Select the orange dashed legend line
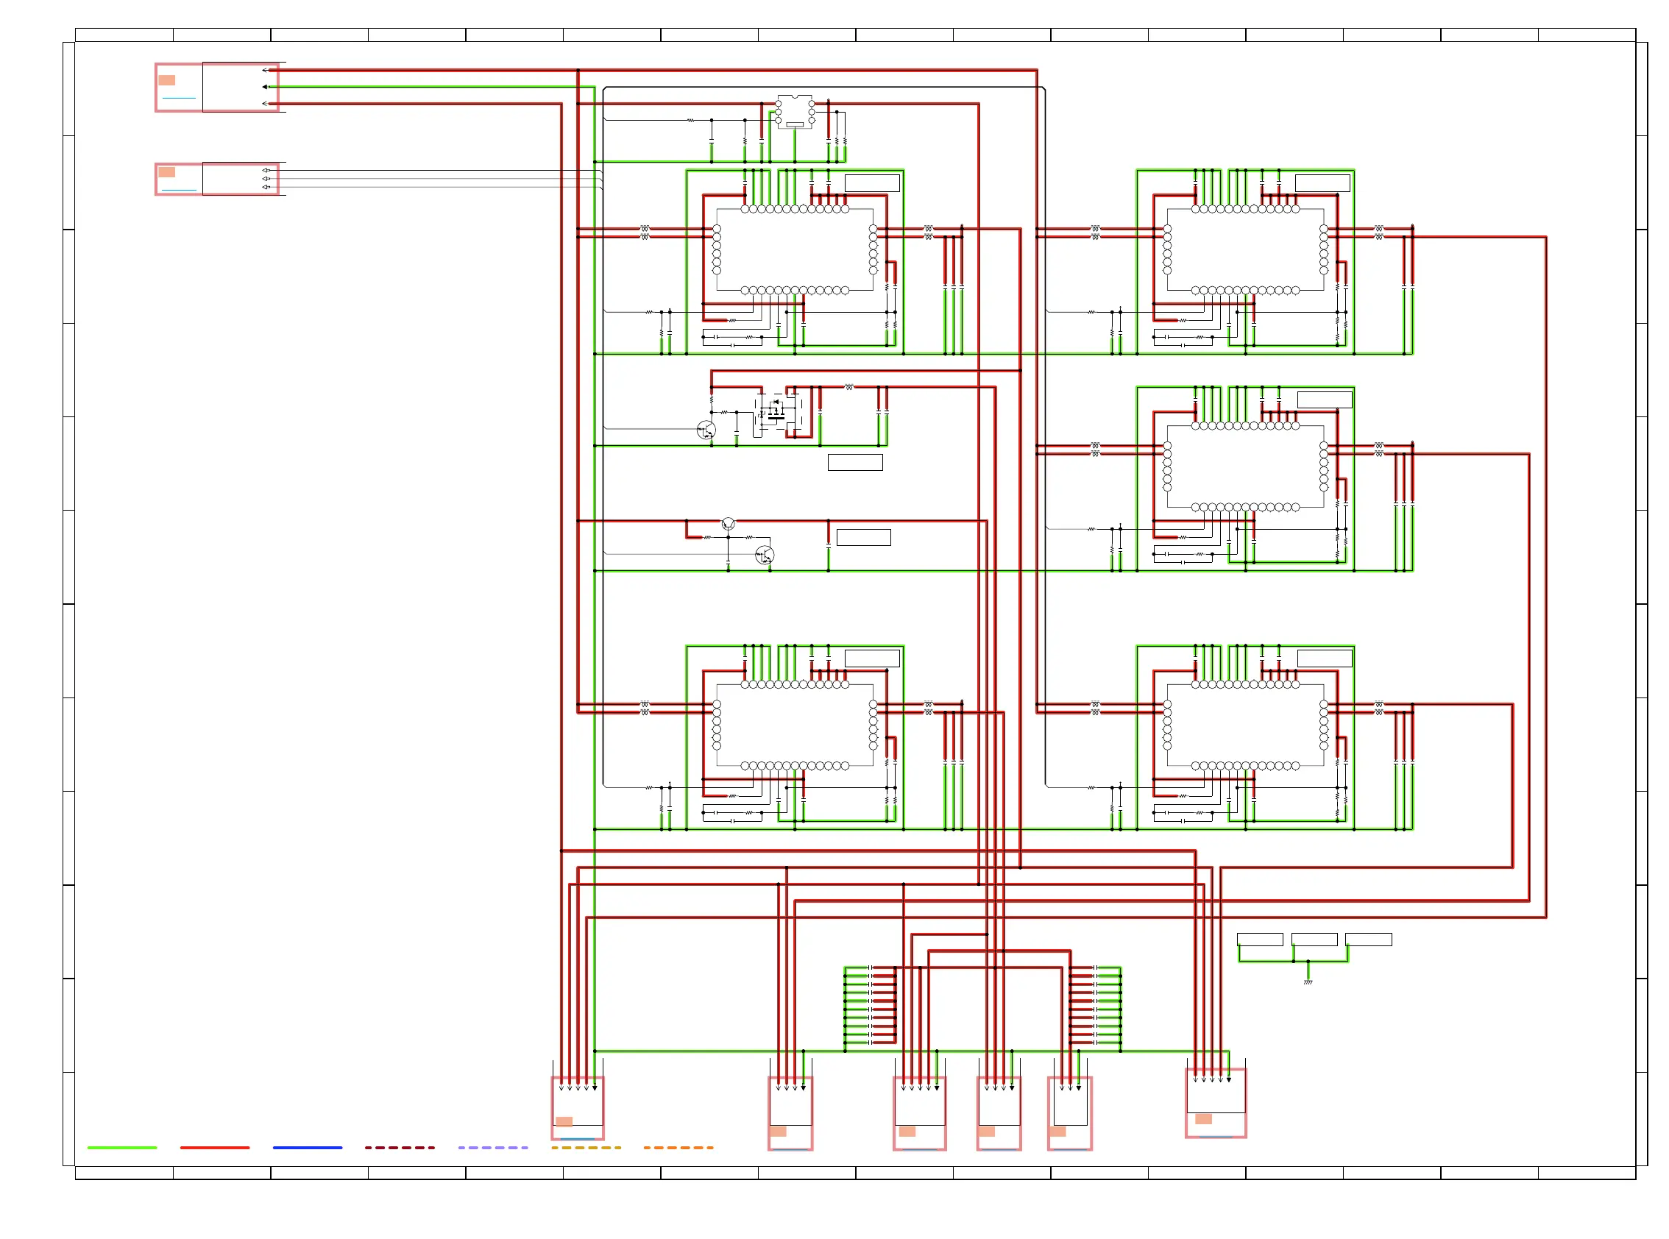Viewport: 1669px width, 1239px height. (x=678, y=1148)
